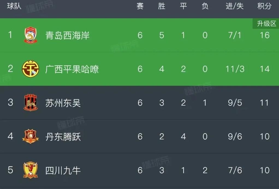Open the 广西平果哈嘹 team name link
This screenshot has width=279, height=189.
tap(72, 69)
